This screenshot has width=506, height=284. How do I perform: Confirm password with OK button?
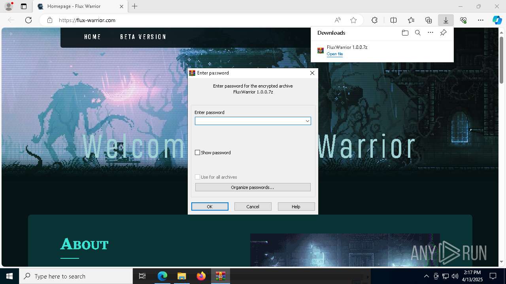(x=210, y=207)
